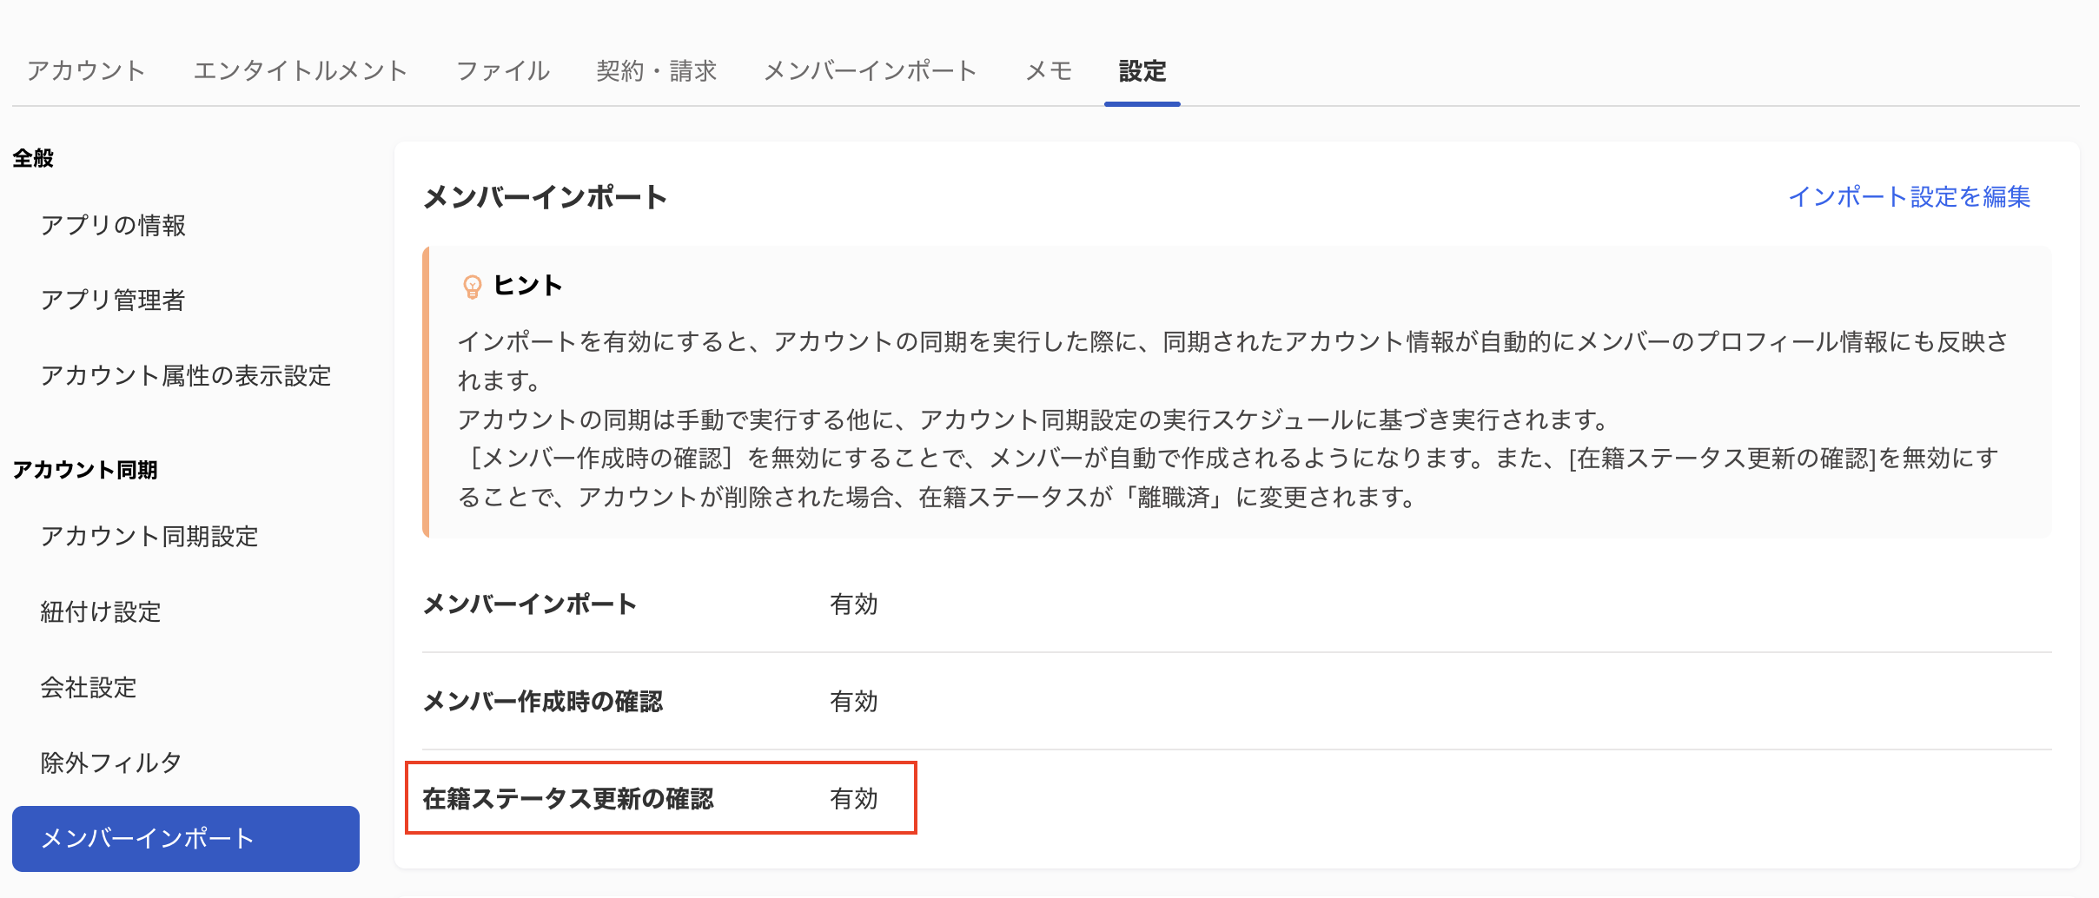Viewport: 2099px width, 898px height.
Task: Select 会社設定 in the sidebar
Action: [x=89, y=687]
